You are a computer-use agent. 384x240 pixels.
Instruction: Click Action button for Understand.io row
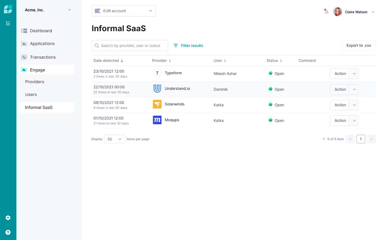point(340,89)
